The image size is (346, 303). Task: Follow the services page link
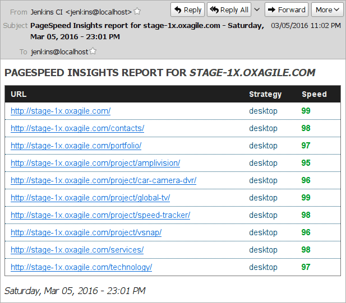tap(77, 250)
